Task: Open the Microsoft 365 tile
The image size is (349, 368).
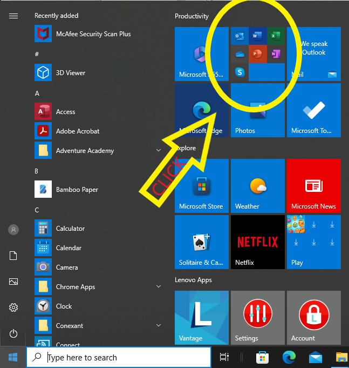Action: (201, 54)
